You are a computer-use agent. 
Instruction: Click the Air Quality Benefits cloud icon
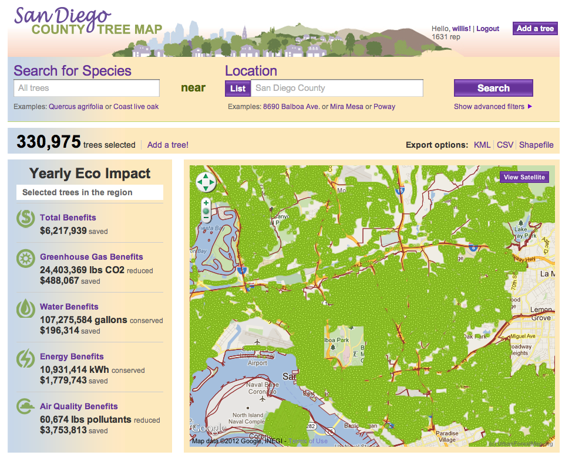pos(25,406)
